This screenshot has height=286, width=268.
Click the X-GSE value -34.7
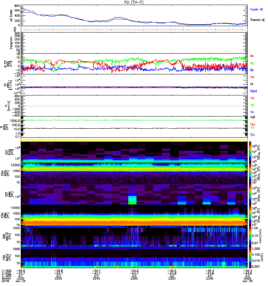[96, 271]
